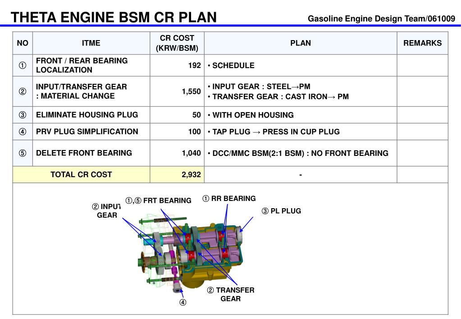Screen dimensions: 461x319
Task: Click the total value "2,932"
Action: coord(191,175)
